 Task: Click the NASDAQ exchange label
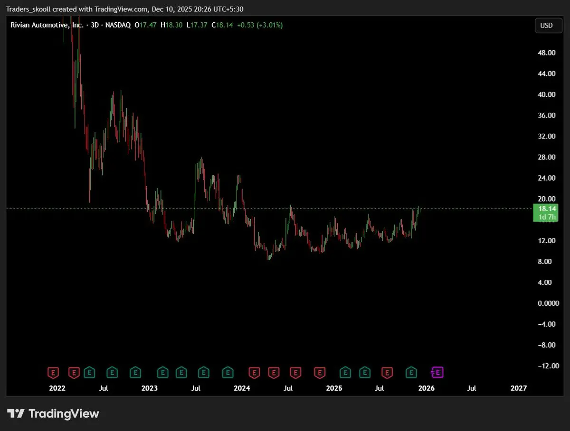[117, 25]
